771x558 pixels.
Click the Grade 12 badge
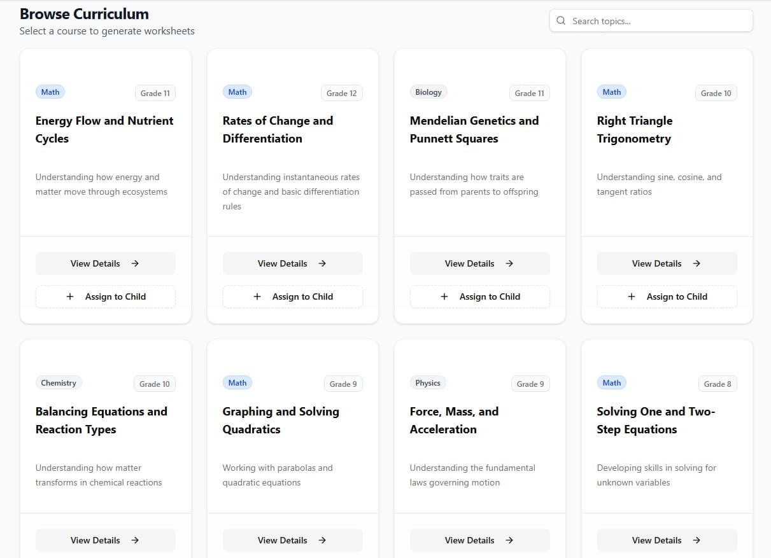(x=341, y=94)
